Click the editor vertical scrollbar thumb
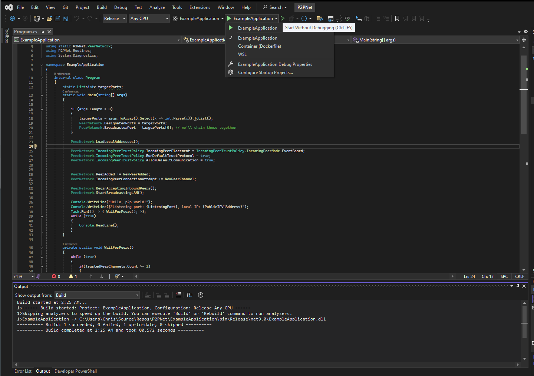534x376 pixels. (524, 95)
